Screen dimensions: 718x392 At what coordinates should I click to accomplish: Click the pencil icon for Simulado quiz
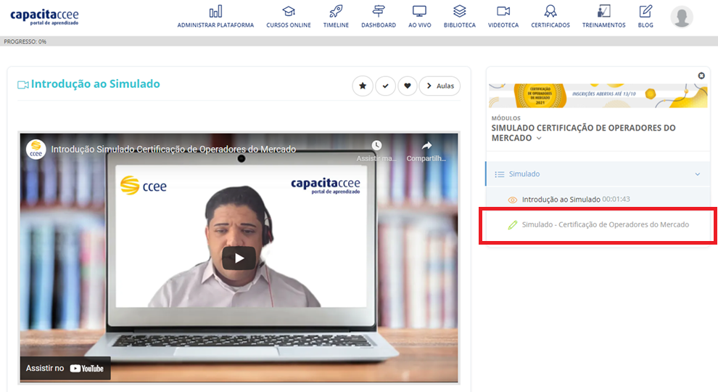tap(513, 224)
